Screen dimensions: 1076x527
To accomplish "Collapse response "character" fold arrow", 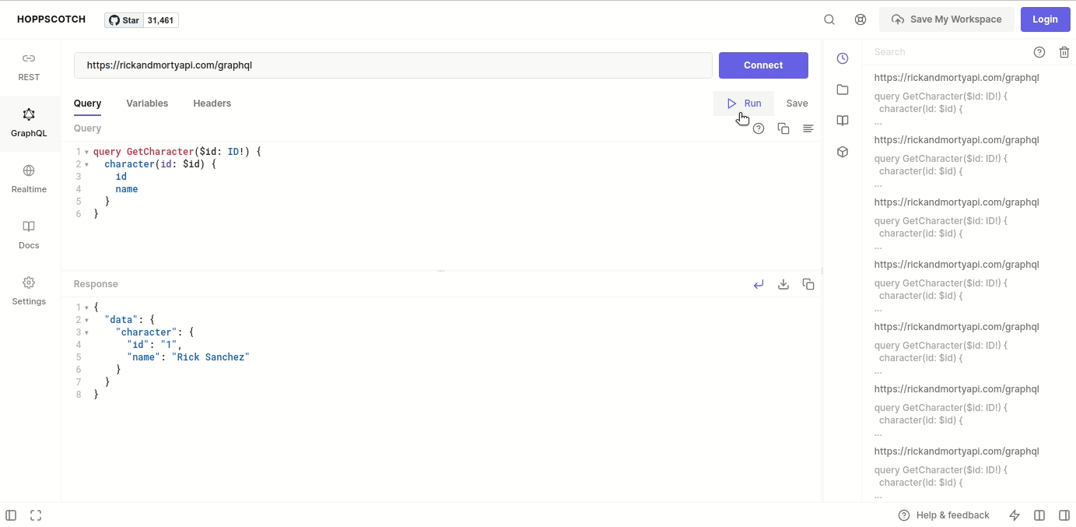I will pos(86,332).
